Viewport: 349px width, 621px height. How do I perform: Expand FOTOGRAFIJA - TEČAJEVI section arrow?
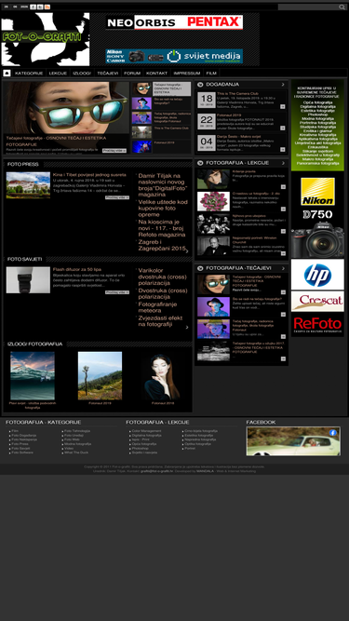click(x=283, y=268)
